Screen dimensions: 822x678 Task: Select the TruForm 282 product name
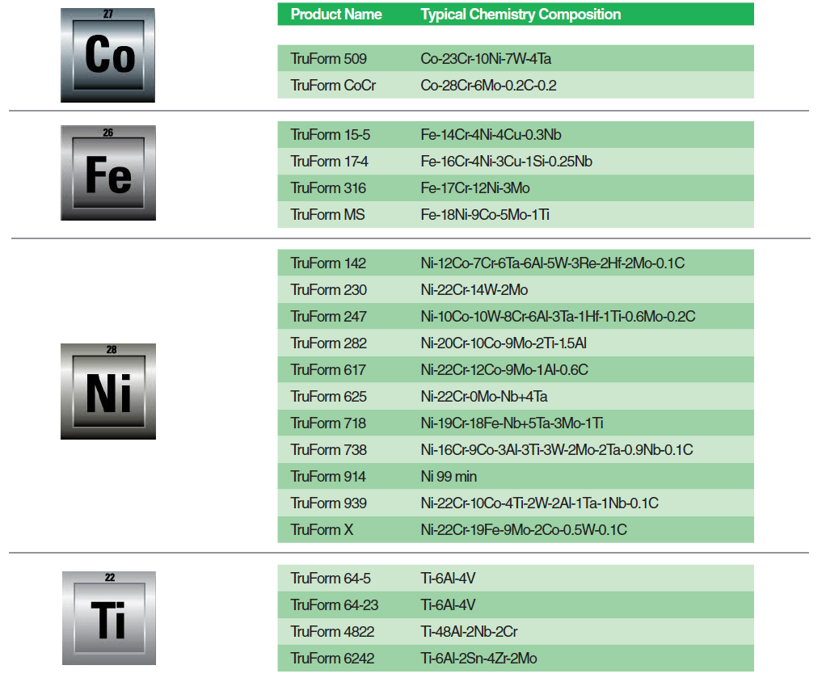329,343
